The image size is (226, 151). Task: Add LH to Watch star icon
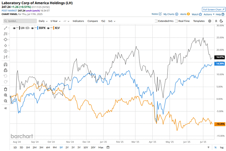pos(200,14)
